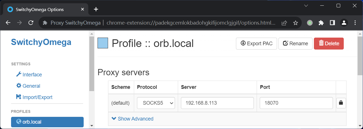
Task: Click the browser back arrow
Action: tap(8, 23)
